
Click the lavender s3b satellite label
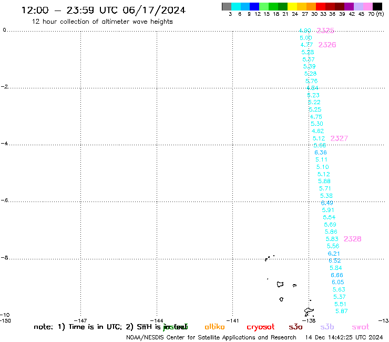(x=327, y=327)
